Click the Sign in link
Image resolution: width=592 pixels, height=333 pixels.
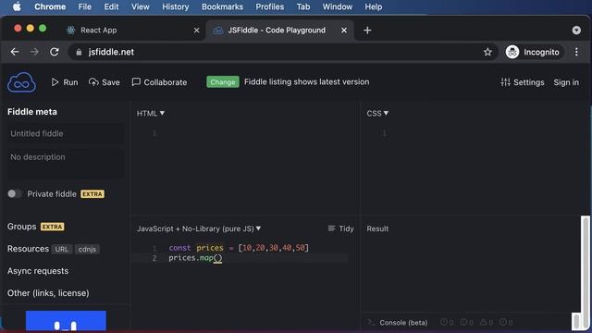coord(566,82)
